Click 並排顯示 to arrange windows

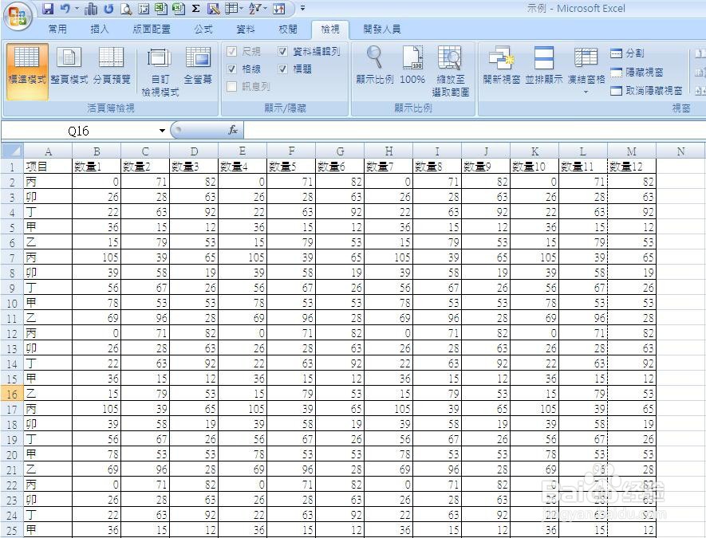pos(543,65)
